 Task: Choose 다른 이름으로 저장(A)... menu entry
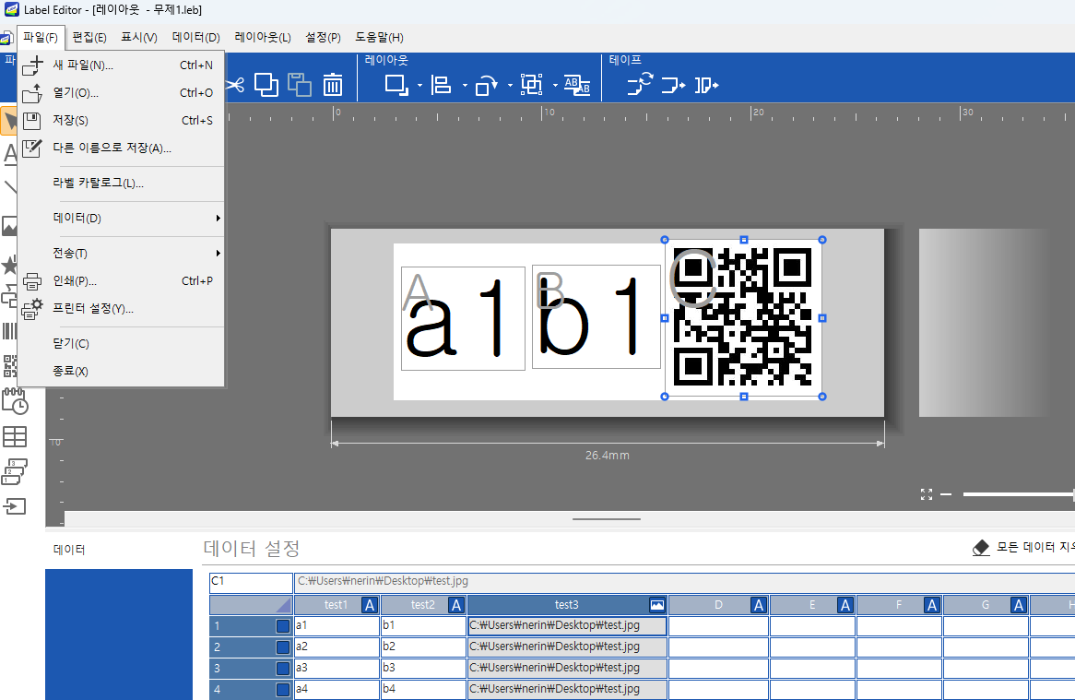point(122,148)
